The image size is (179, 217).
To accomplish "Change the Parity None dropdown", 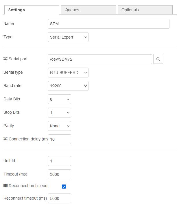I will click(60, 126).
